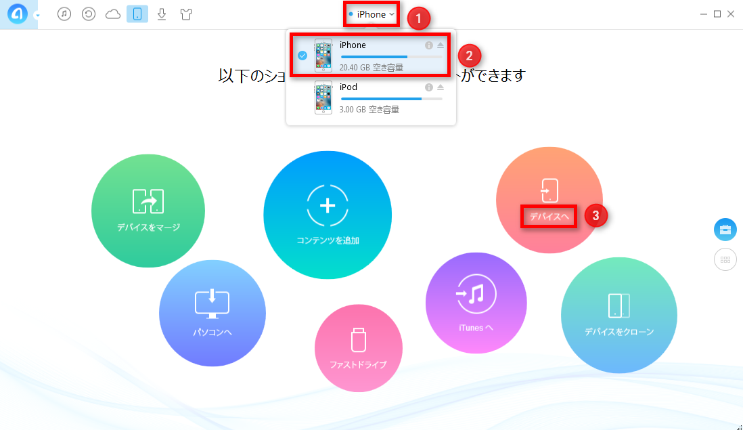Maximize the AnyTrans window
Viewport: 743px width, 430px height.
717,14
